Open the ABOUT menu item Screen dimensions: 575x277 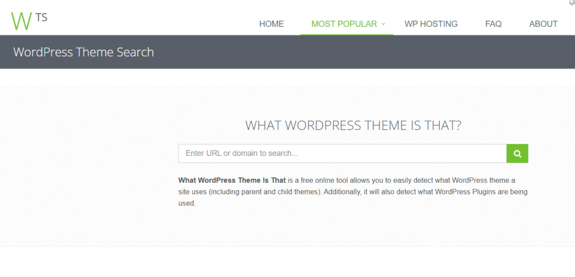click(x=543, y=24)
